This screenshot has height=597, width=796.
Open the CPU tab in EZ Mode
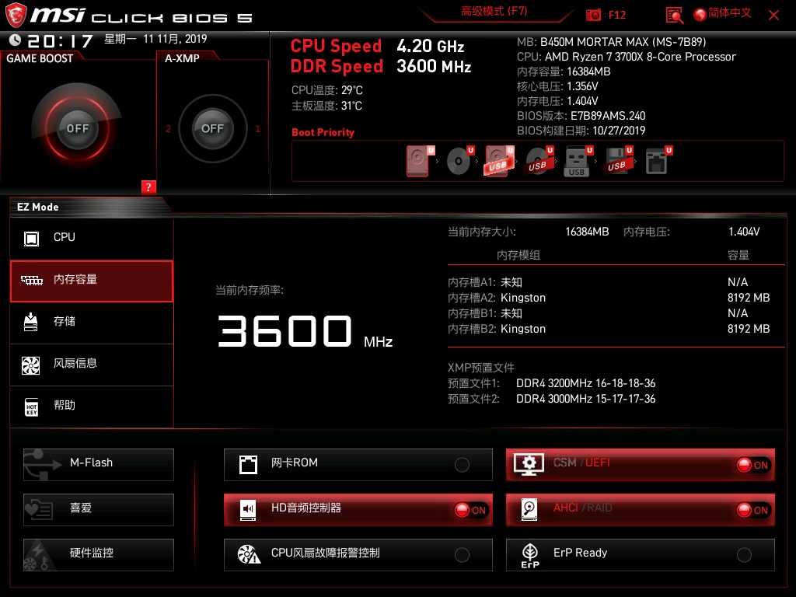[92, 238]
